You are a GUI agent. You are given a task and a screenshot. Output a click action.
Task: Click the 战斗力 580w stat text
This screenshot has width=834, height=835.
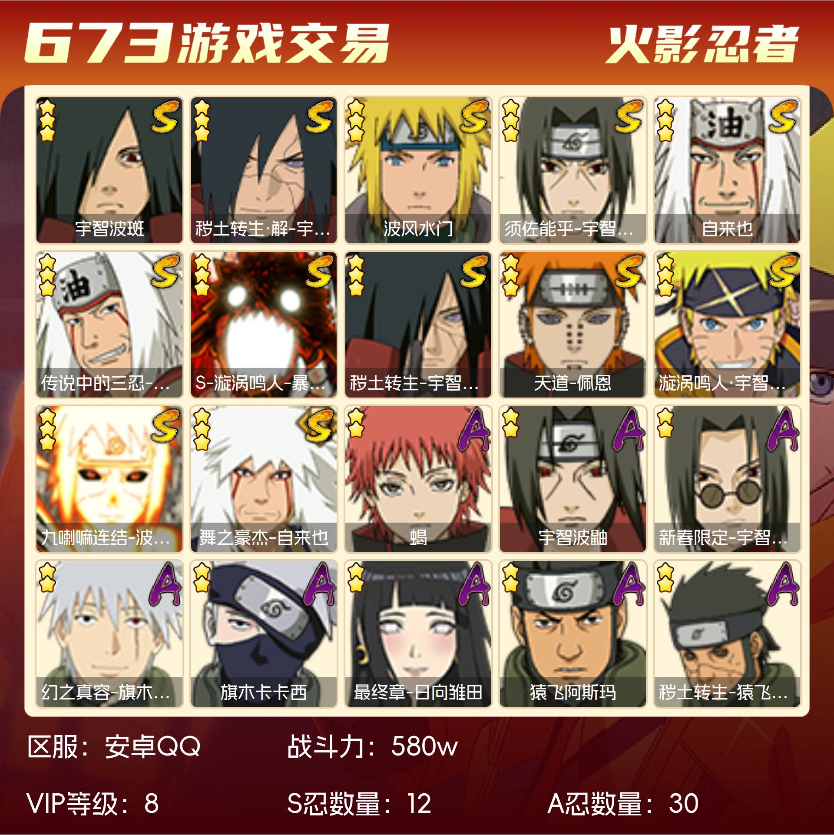pyautogui.click(x=372, y=746)
